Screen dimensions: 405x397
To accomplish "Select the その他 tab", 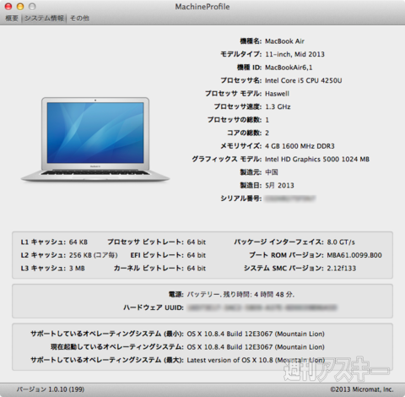I will coord(79,19).
